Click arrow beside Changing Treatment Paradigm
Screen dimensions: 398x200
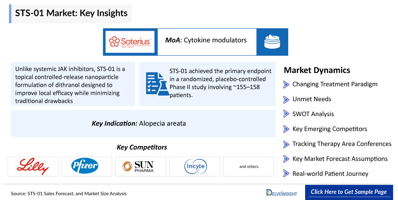(x=286, y=84)
